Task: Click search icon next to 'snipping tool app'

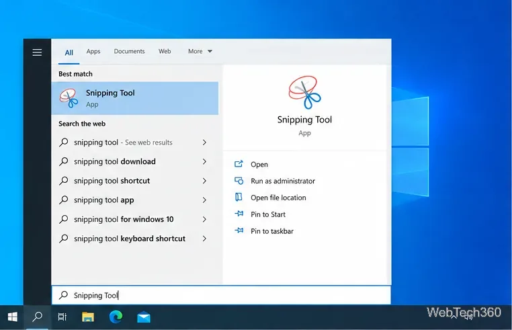Action: click(x=64, y=200)
